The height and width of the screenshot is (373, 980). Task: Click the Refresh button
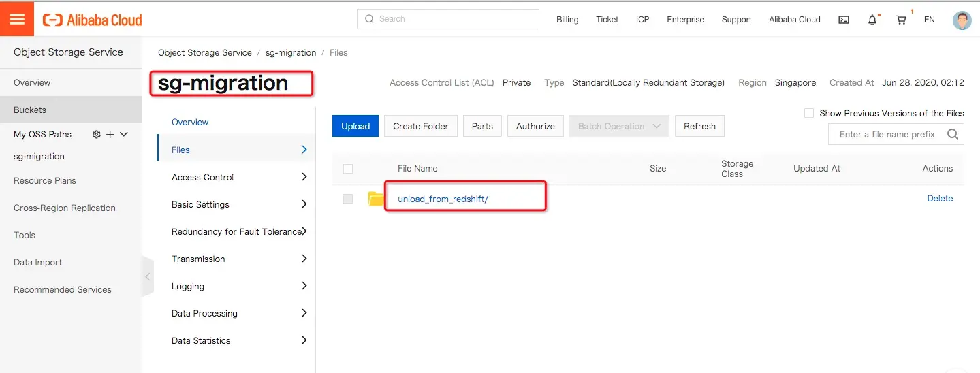(x=699, y=126)
